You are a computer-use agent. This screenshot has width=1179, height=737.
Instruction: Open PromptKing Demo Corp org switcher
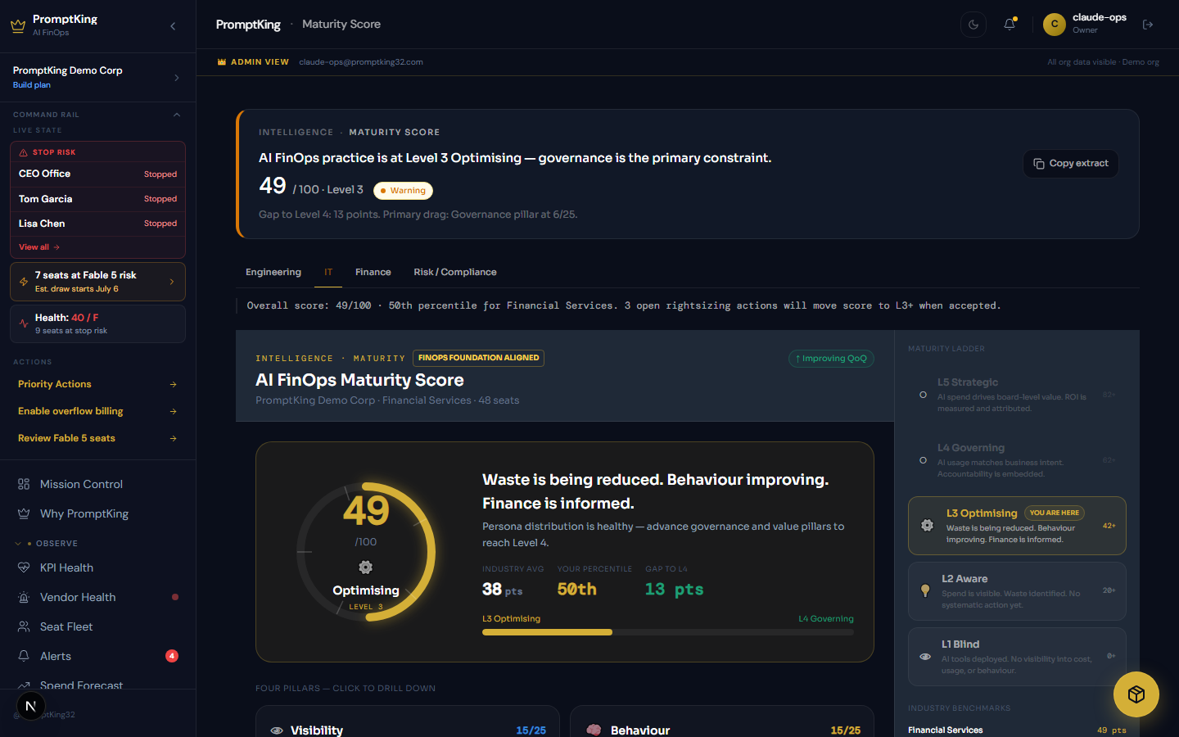coord(97,77)
